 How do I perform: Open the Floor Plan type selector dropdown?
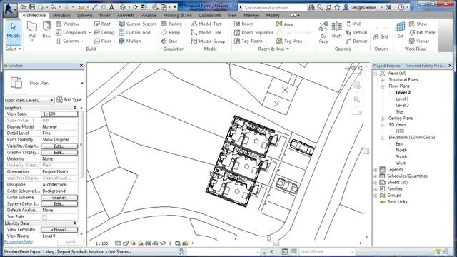point(44,83)
